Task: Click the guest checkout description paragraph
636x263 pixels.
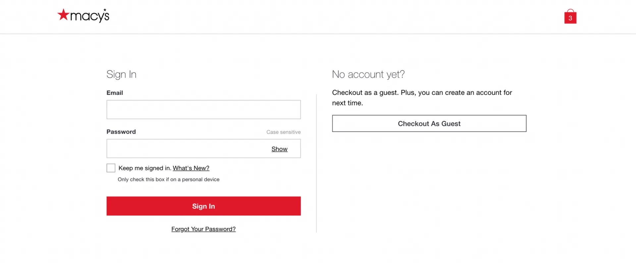Action: point(422,98)
